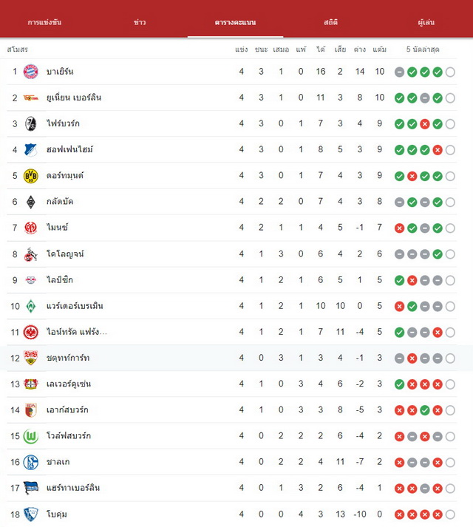Click the Werder Bremen diamond logo
This screenshot has width=473, height=527.
(x=30, y=306)
